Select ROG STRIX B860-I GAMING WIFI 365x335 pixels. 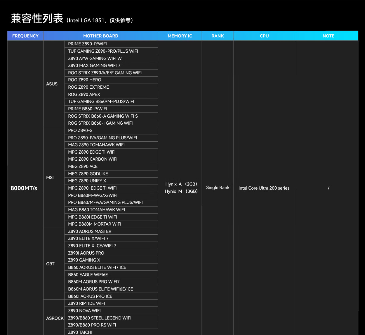pos(111,123)
